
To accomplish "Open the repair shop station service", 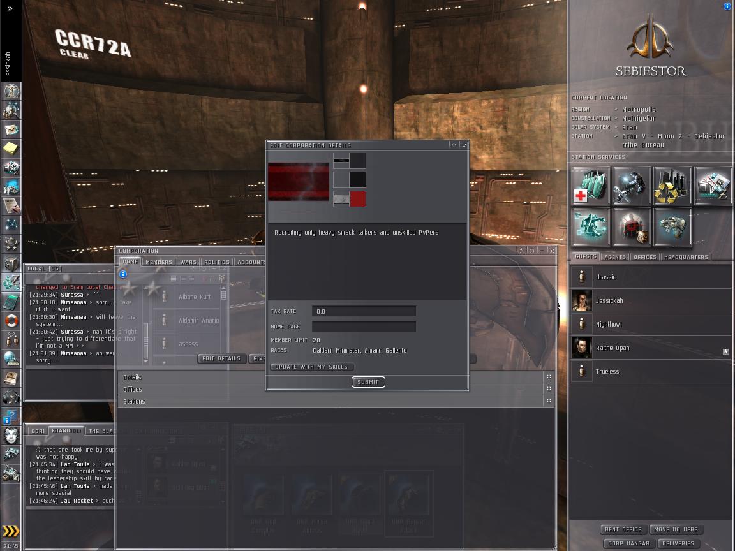I will click(632, 186).
